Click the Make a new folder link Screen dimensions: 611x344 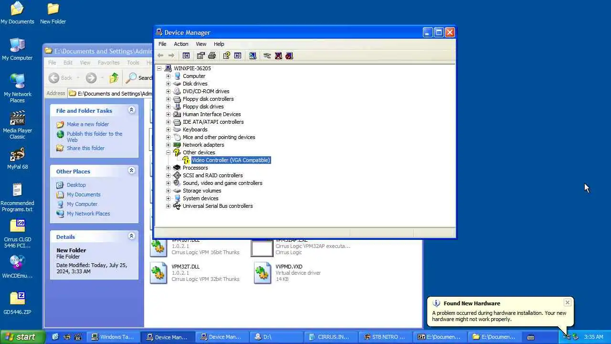pyautogui.click(x=88, y=124)
